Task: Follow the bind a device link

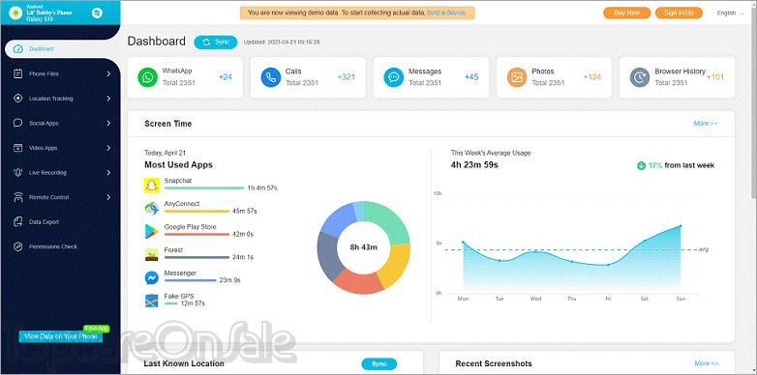Action: 446,13
